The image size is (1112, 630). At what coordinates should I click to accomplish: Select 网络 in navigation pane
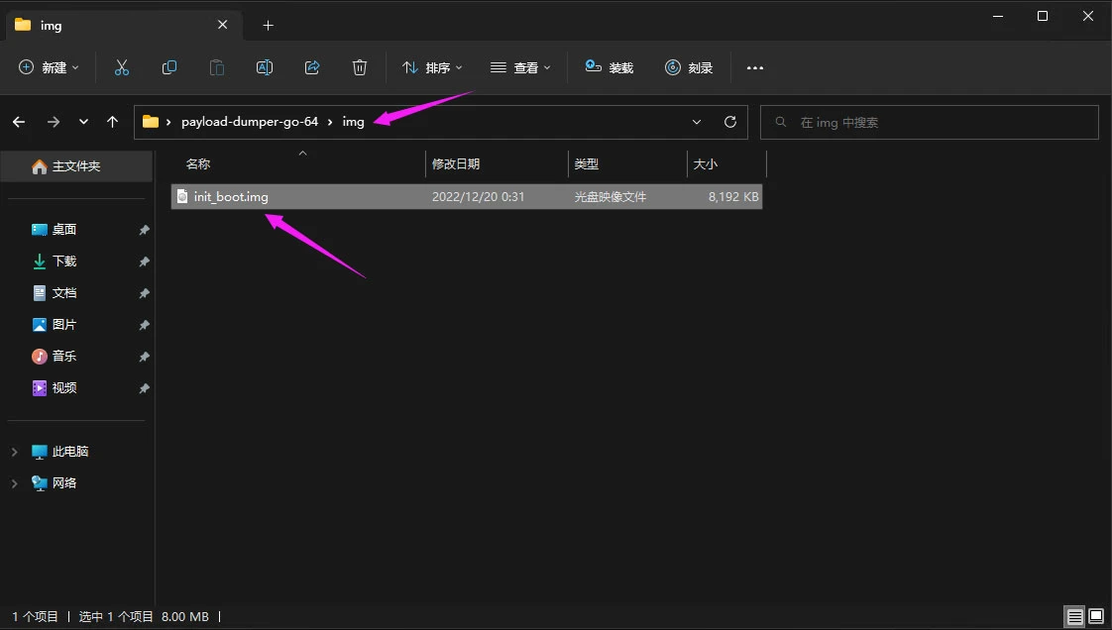[x=64, y=483]
